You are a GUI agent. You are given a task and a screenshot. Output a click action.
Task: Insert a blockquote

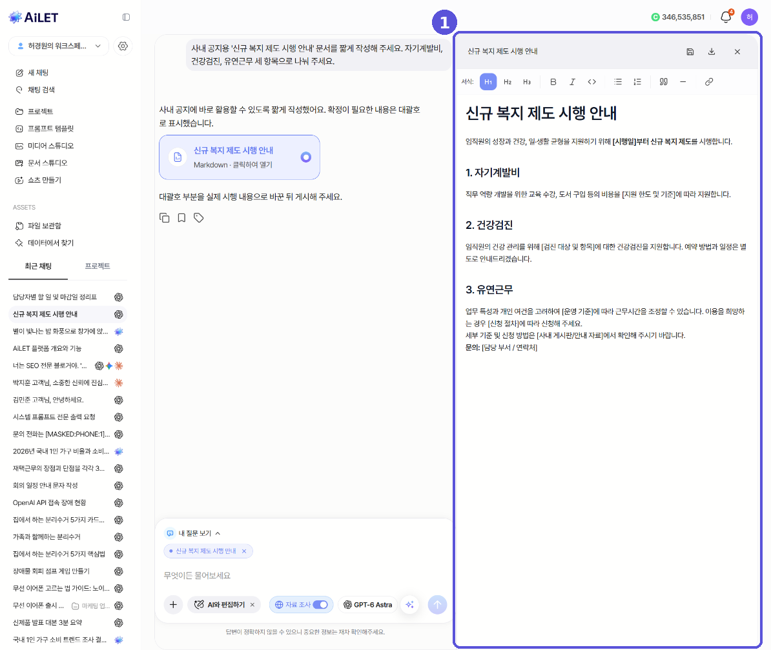pyautogui.click(x=663, y=82)
